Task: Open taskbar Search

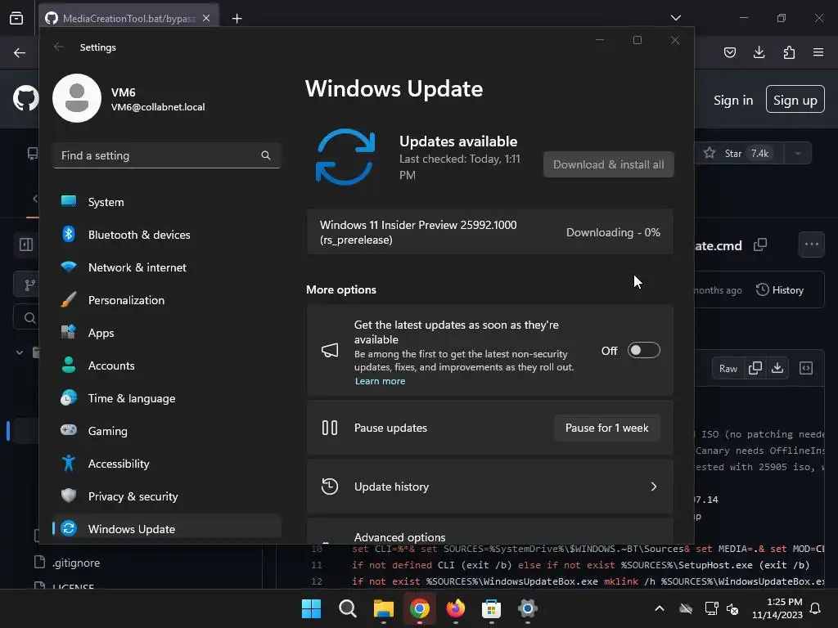Action: point(347,608)
